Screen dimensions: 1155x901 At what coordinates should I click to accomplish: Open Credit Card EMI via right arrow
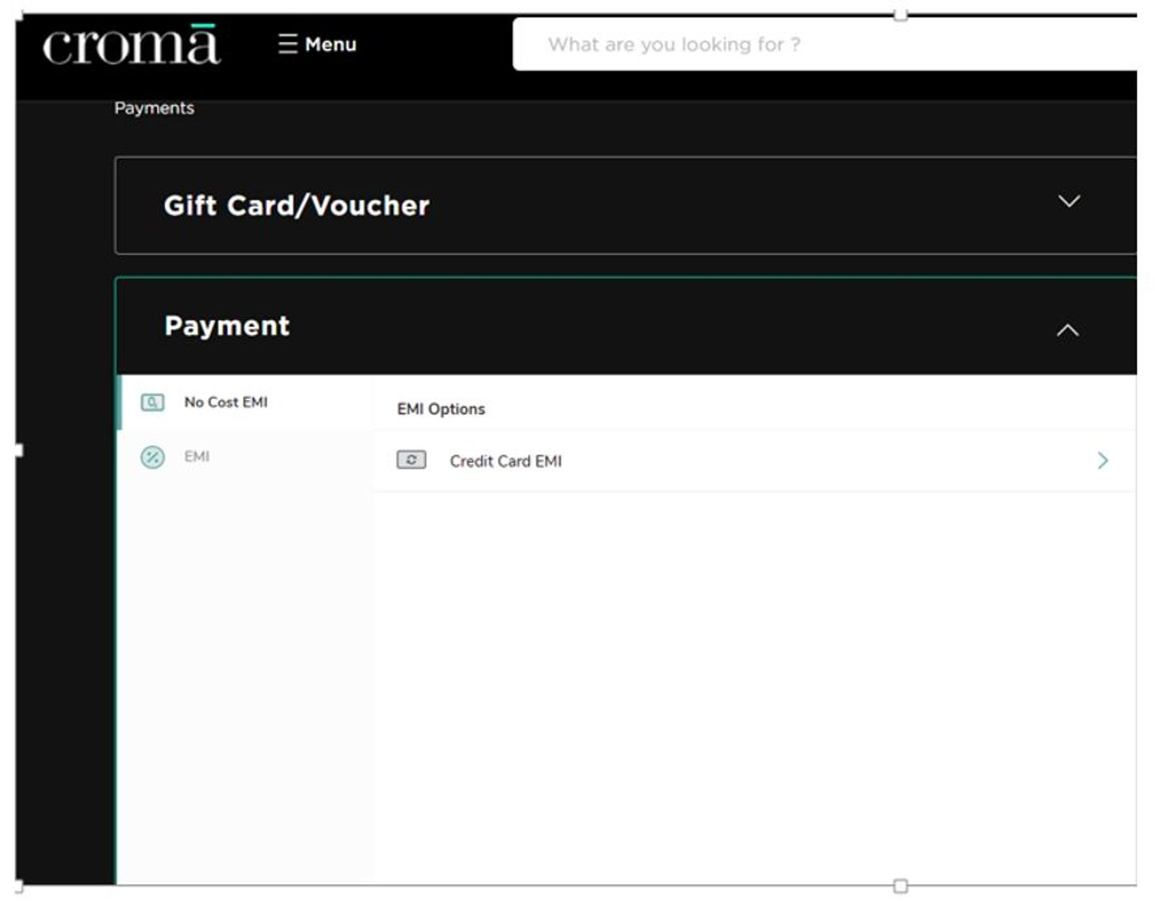1103,461
